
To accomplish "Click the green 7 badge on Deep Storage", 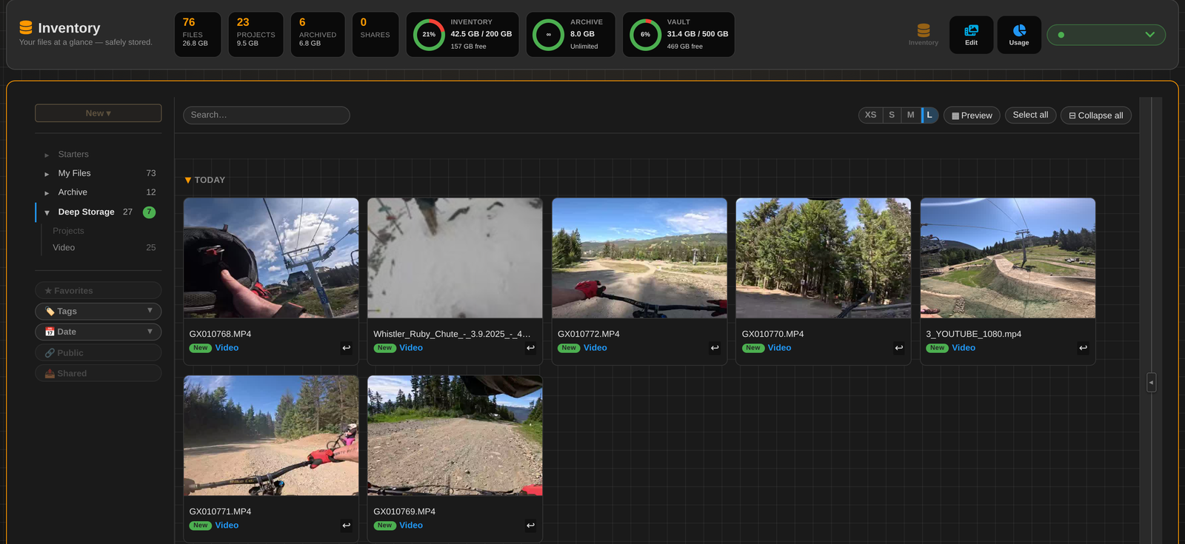I will [149, 212].
